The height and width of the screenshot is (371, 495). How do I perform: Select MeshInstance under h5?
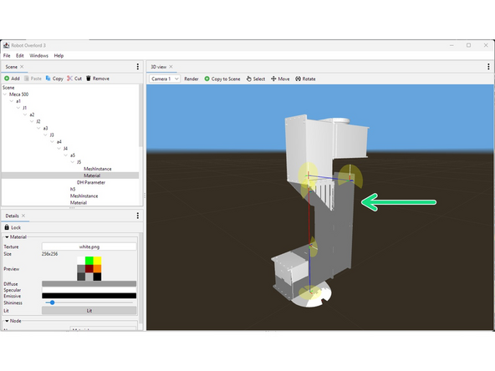pos(84,196)
